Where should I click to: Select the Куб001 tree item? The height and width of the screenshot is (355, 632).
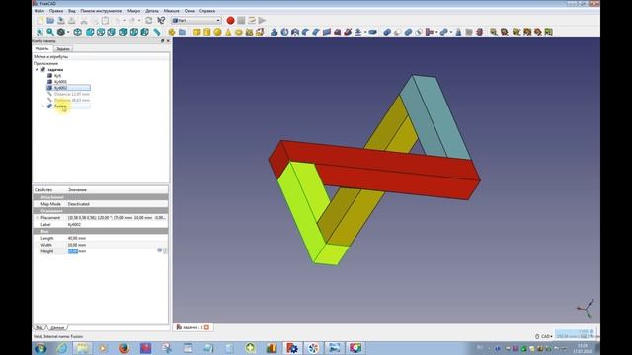coord(60,82)
